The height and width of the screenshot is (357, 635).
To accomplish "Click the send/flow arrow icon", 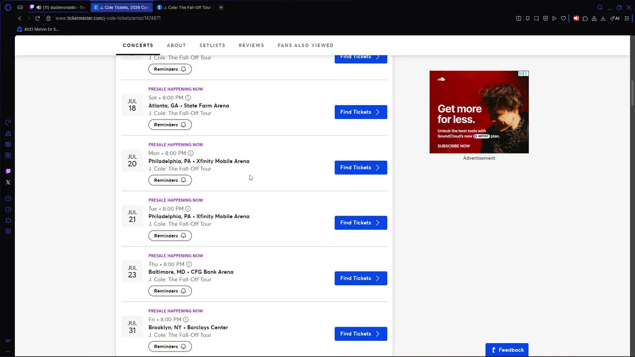I will pos(554,18).
